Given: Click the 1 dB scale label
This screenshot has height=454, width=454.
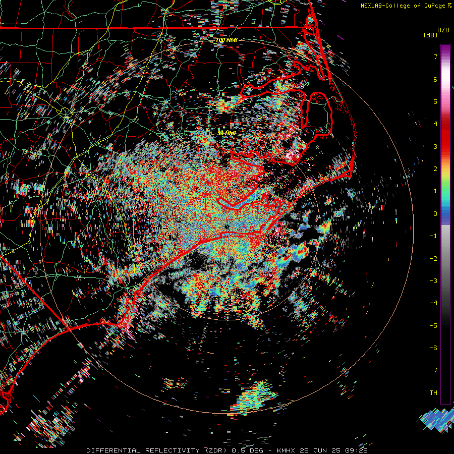Looking at the screenshot, I should [x=435, y=191].
